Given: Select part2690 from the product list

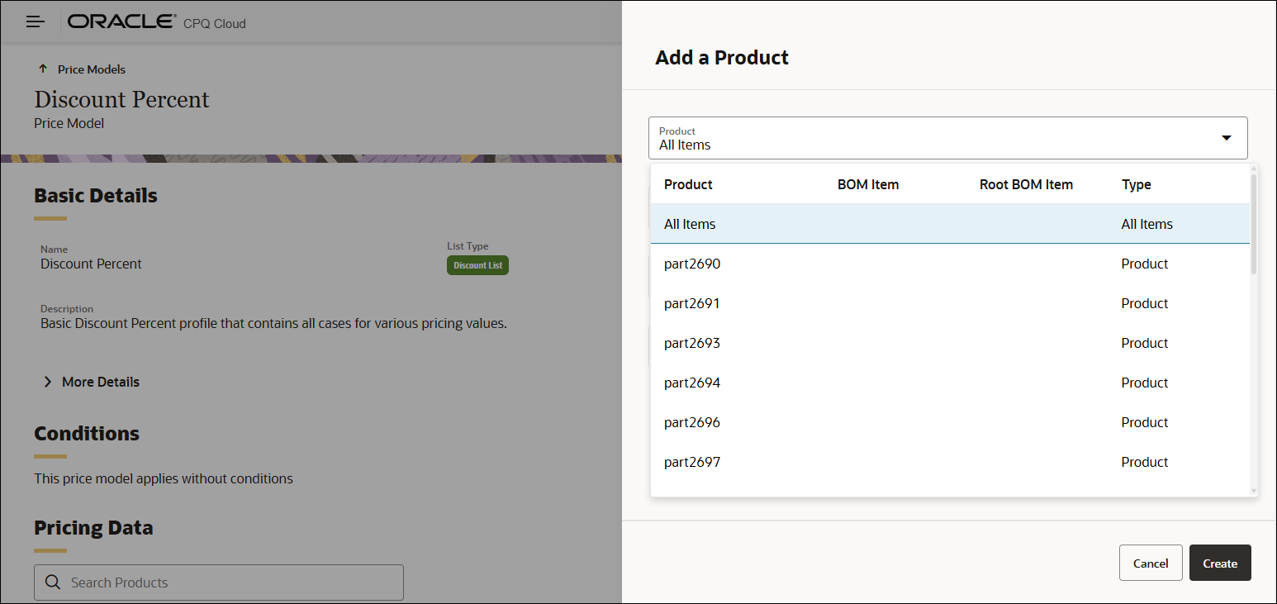Looking at the screenshot, I should point(692,263).
